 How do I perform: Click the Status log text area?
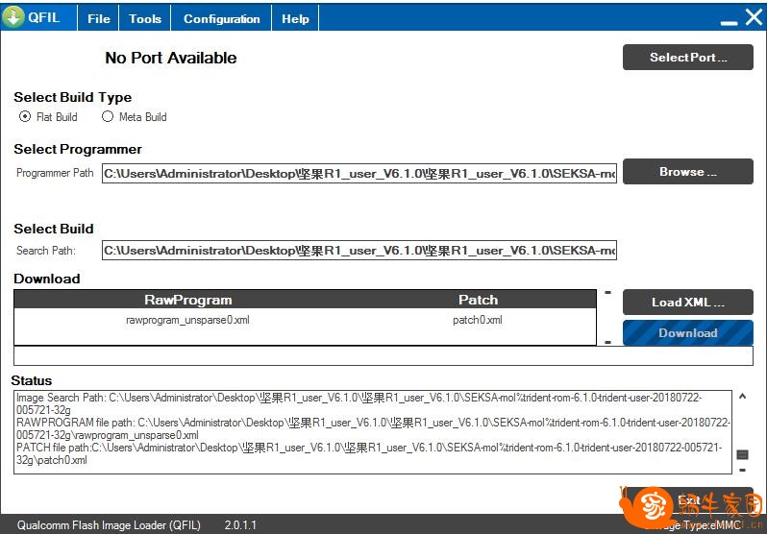373,432
